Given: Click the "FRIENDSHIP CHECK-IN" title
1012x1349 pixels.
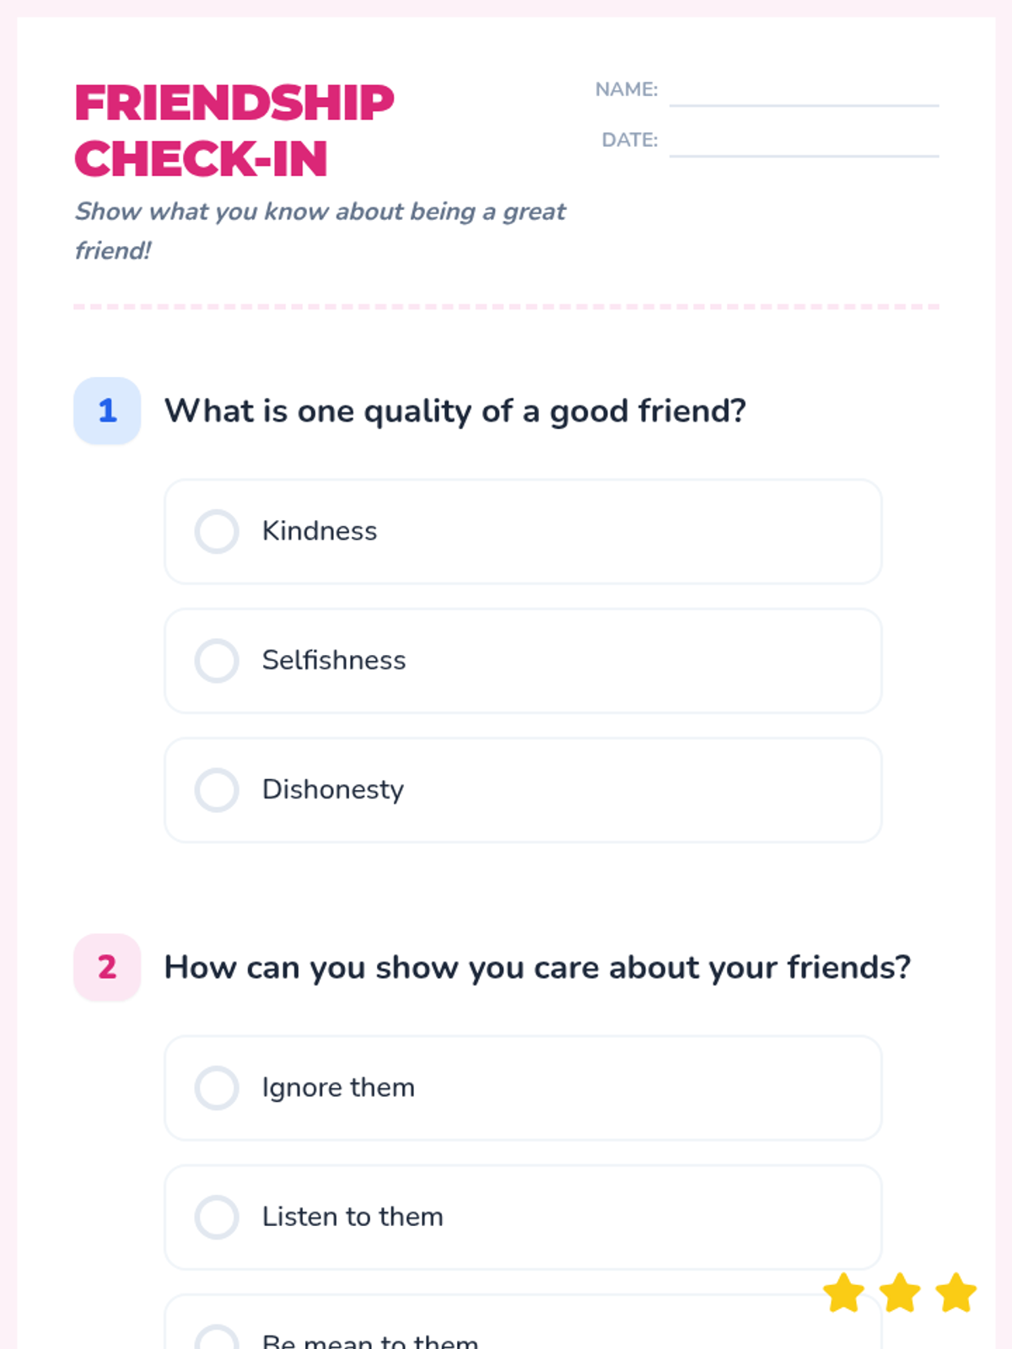Looking at the screenshot, I should point(234,131).
